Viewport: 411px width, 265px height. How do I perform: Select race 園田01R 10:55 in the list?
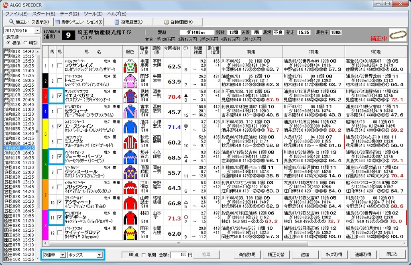[x=19, y=216]
